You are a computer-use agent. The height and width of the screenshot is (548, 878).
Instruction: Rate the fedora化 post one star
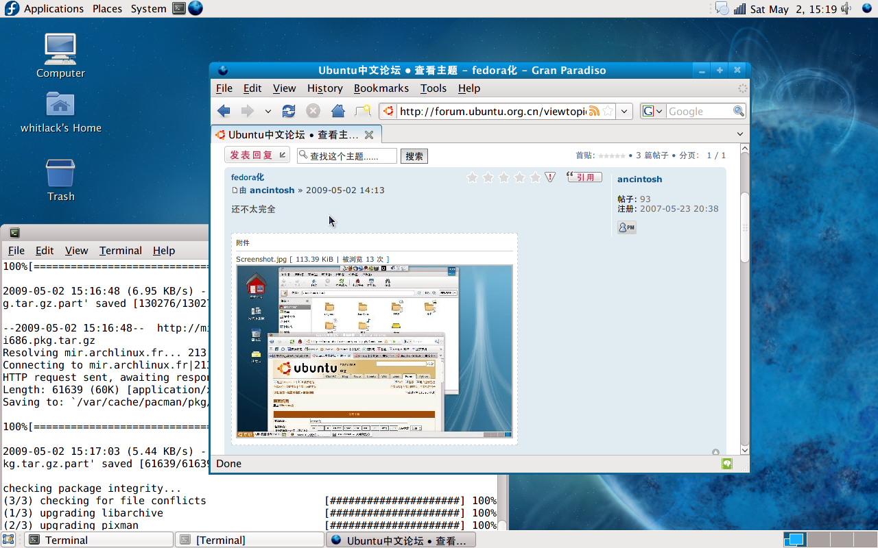[x=472, y=177]
